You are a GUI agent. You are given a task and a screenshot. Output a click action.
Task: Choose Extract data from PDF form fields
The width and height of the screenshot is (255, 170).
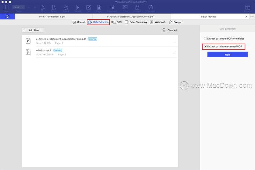224,39
